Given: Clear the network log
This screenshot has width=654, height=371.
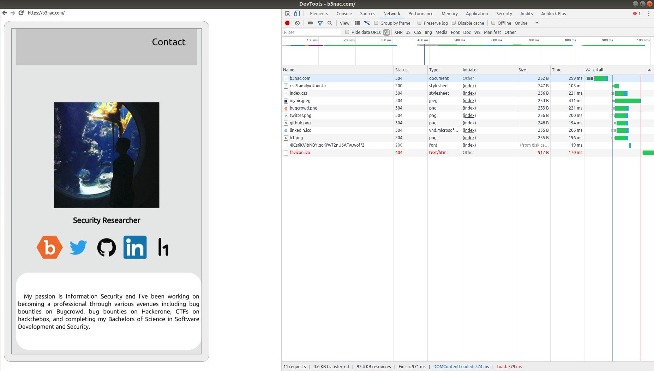Looking at the screenshot, I should tap(298, 23).
